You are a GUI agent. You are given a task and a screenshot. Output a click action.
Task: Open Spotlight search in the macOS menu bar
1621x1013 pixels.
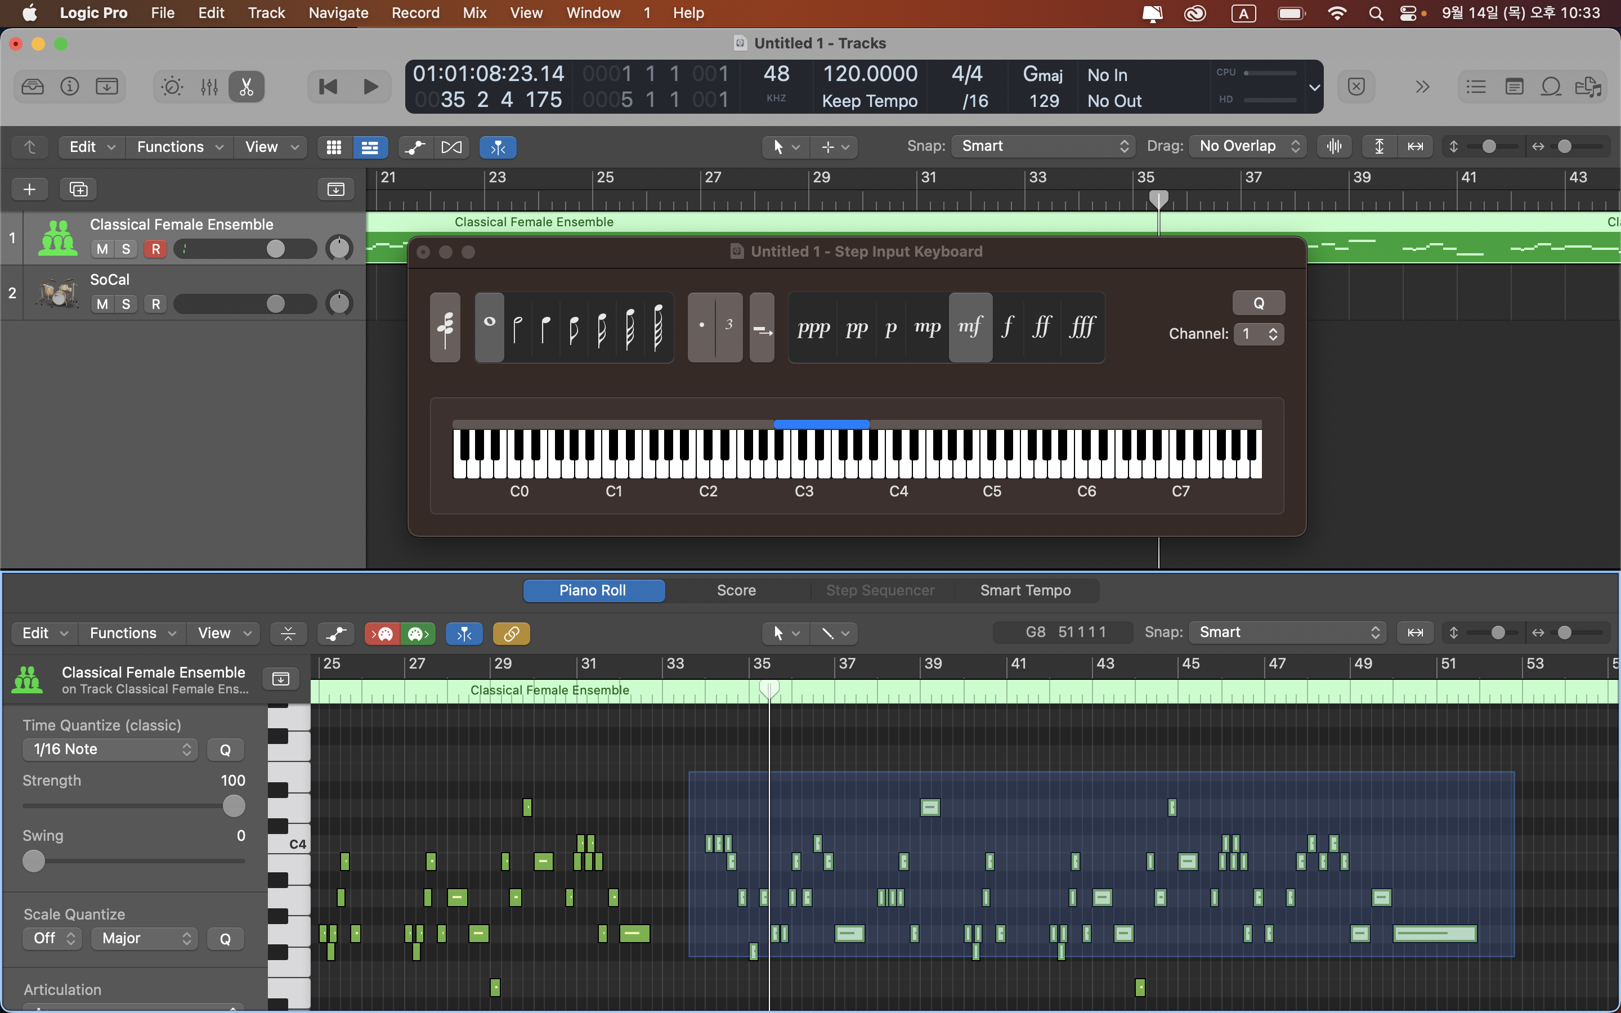(1375, 13)
